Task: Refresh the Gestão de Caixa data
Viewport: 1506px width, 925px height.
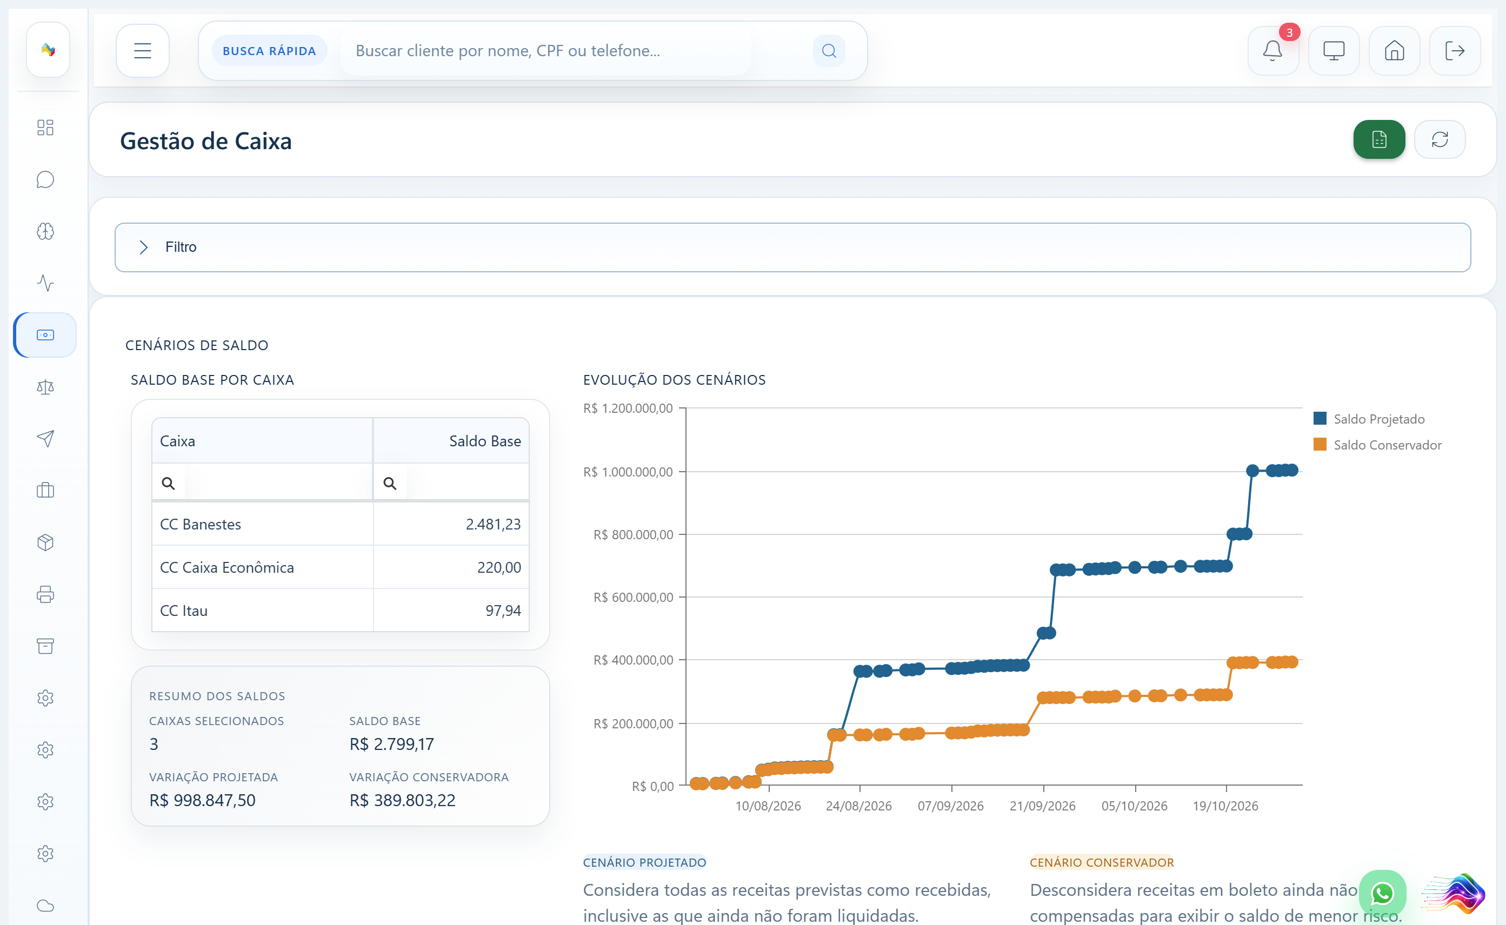Action: [x=1440, y=139]
